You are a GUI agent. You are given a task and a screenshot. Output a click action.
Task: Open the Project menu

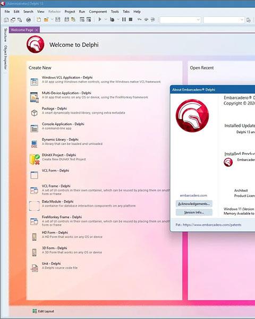[70, 12]
